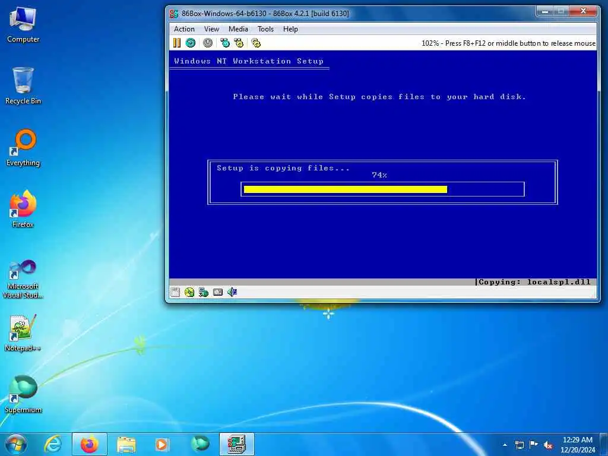The width and height of the screenshot is (608, 456).
Task: Click the teal hard reset toolbar icon
Action: point(191,43)
